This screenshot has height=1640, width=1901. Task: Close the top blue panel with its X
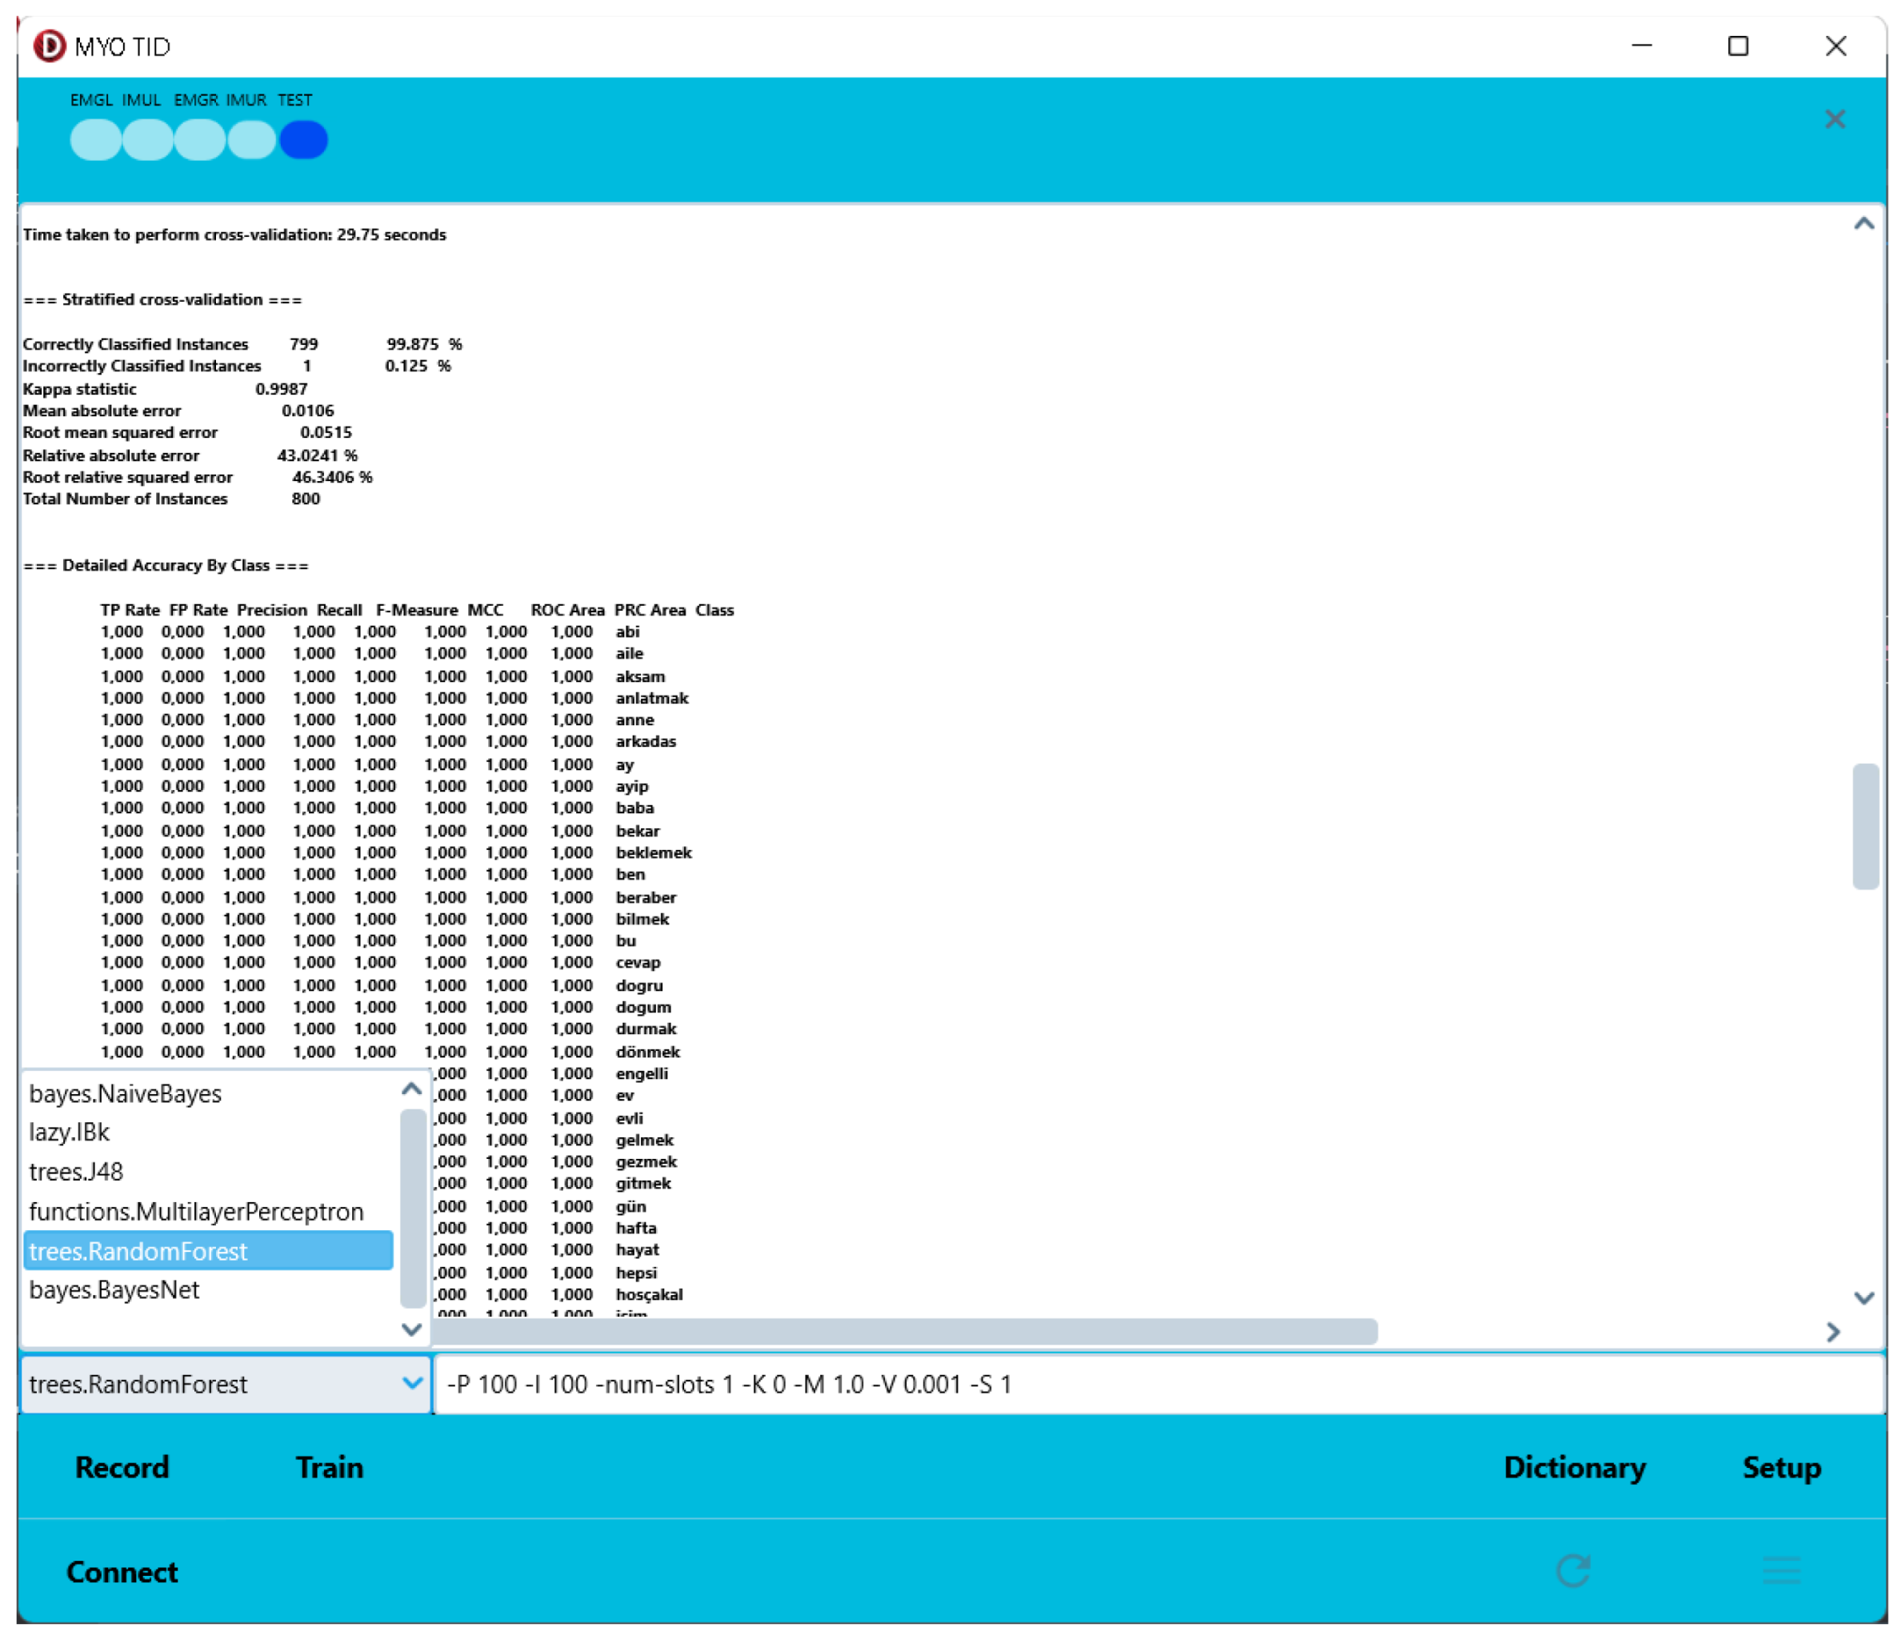coord(1835,119)
